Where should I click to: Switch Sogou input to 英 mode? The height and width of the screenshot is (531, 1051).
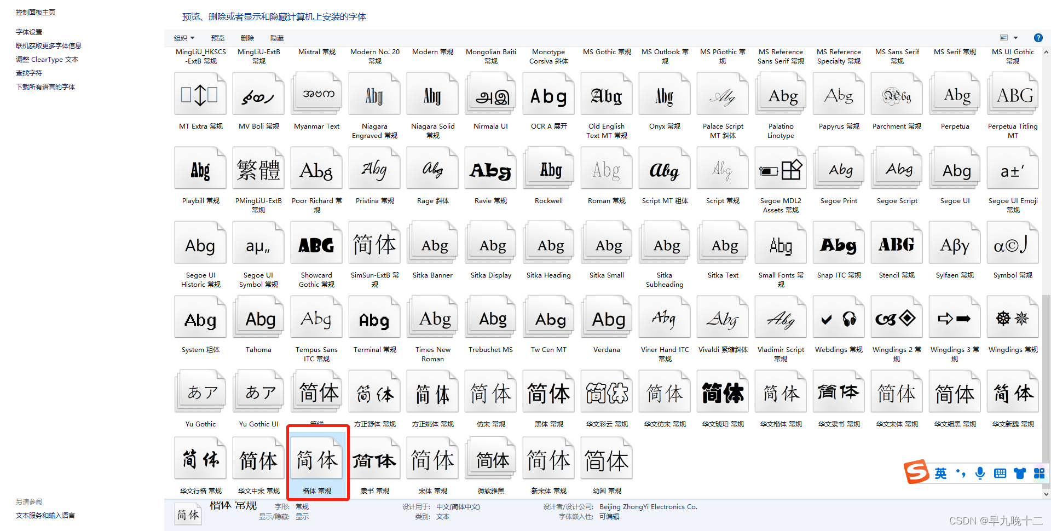click(x=940, y=473)
